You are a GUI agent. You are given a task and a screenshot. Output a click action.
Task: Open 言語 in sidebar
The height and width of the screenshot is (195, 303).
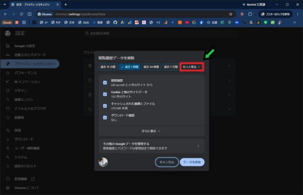(30, 131)
